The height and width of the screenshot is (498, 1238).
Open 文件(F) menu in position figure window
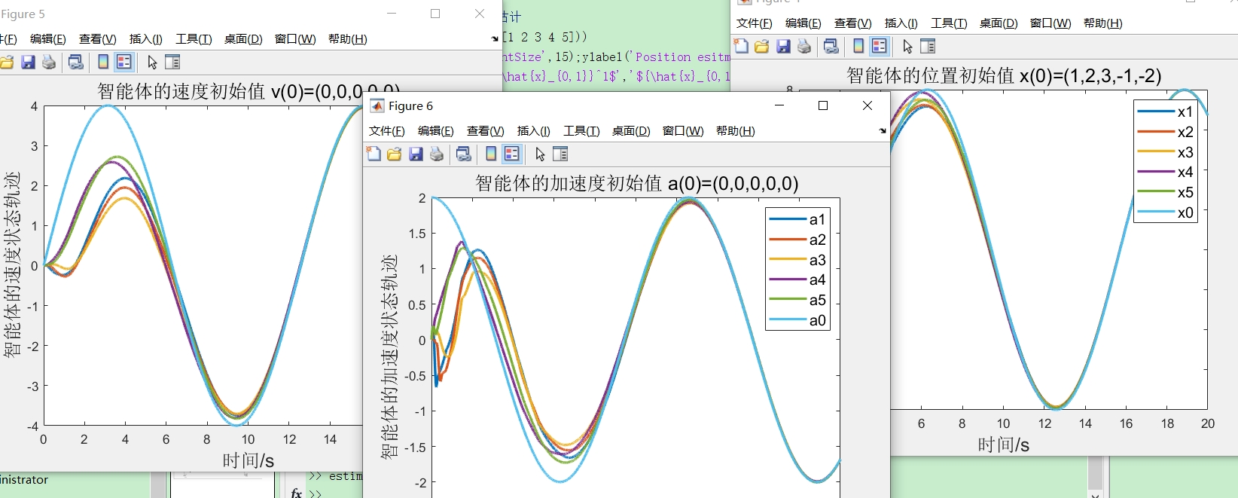755,23
